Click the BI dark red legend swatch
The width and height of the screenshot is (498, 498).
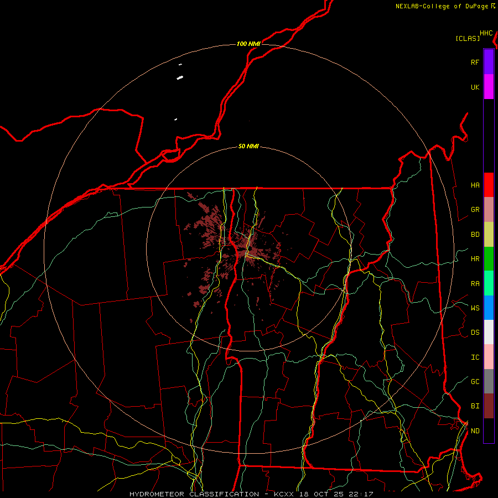(x=489, y=406)
